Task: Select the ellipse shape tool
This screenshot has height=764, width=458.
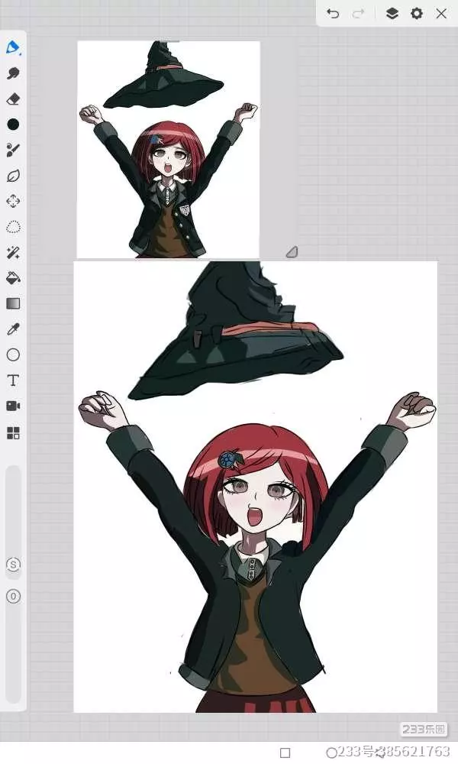Action: pos(13,354)
